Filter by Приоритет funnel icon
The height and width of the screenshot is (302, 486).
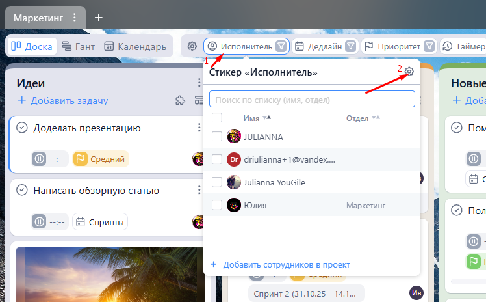pos(429,46)
